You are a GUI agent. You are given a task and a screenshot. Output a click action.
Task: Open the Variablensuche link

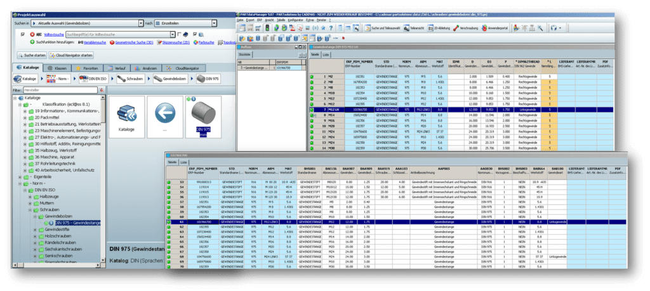point(95,42)
